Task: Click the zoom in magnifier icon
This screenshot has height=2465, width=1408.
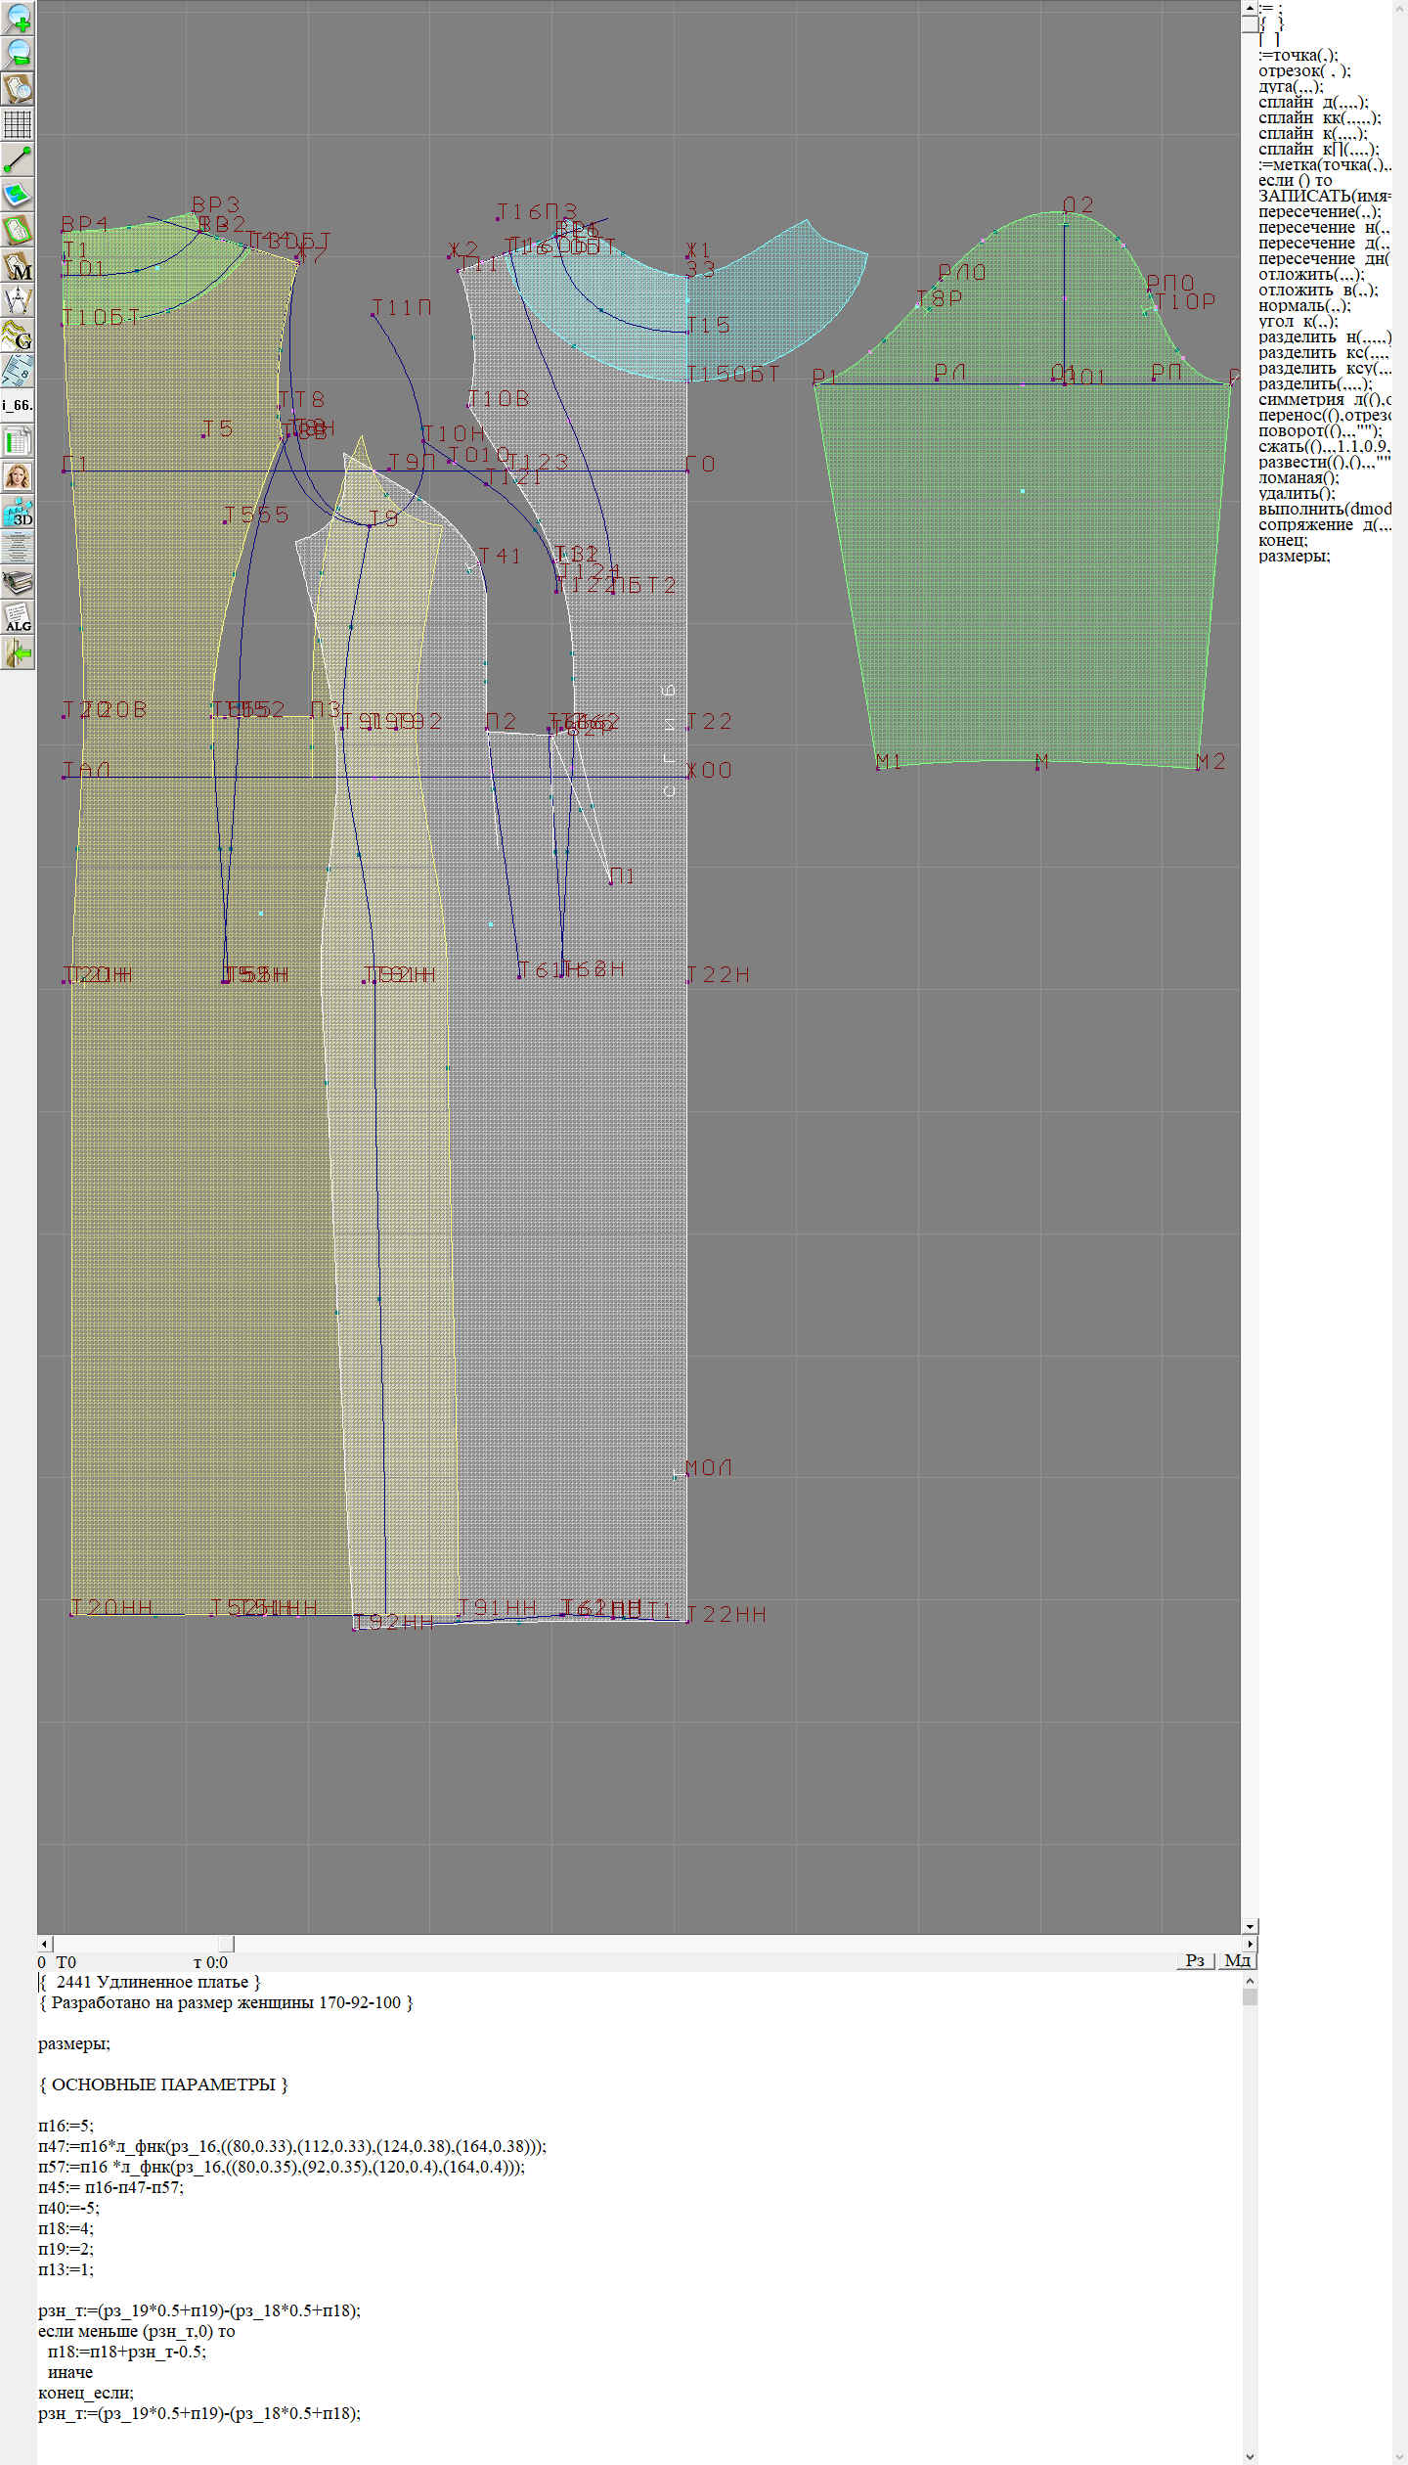Action: tap(18, 18)
